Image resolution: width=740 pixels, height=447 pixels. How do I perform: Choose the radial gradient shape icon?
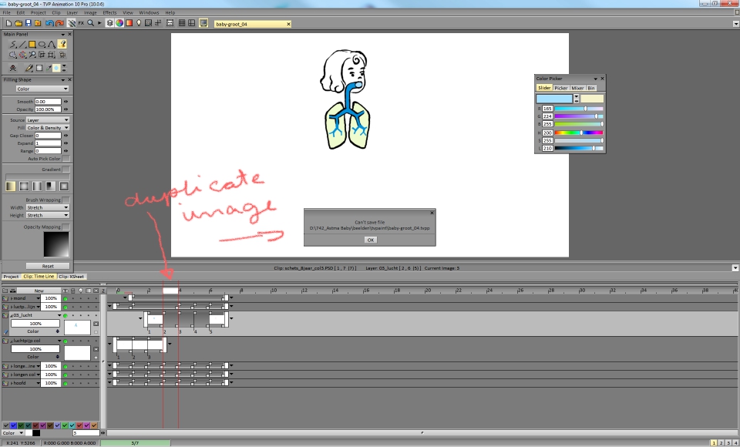24,187
